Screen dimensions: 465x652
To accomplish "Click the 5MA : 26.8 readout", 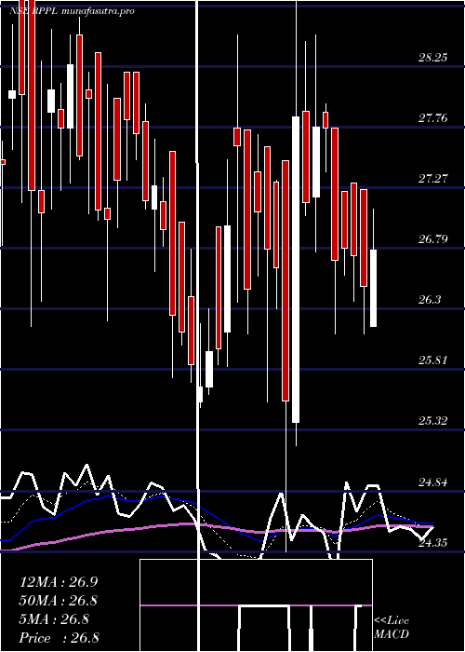I will pyautogui.click(x=54, y=619).
